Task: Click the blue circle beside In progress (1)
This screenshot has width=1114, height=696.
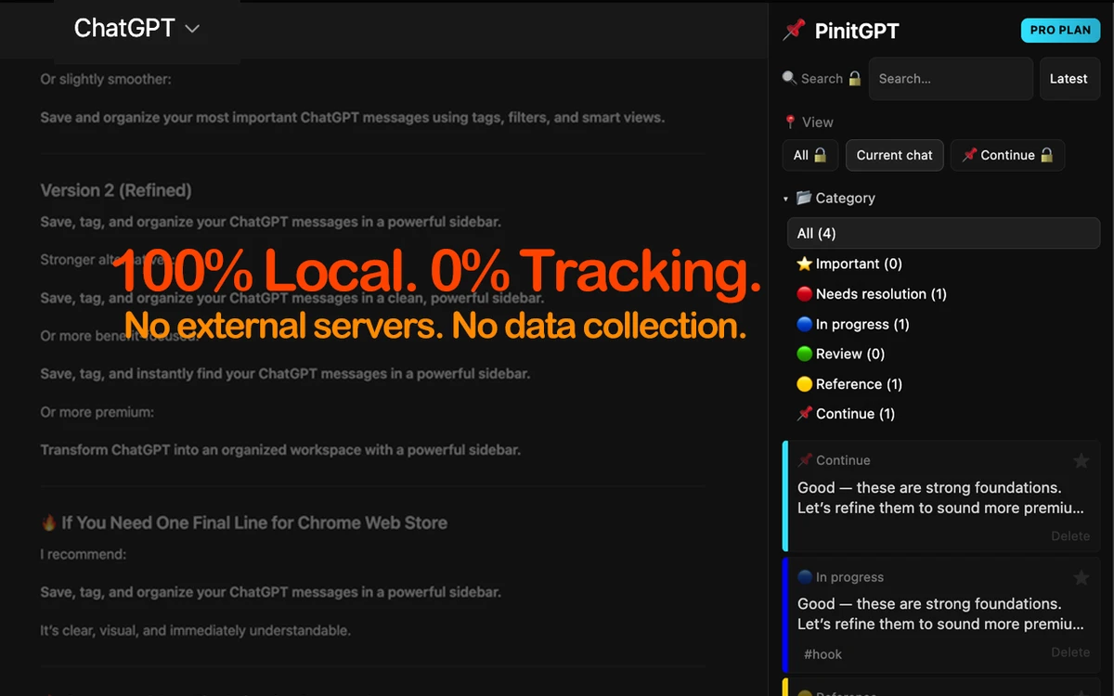Action: click(805, 324)
